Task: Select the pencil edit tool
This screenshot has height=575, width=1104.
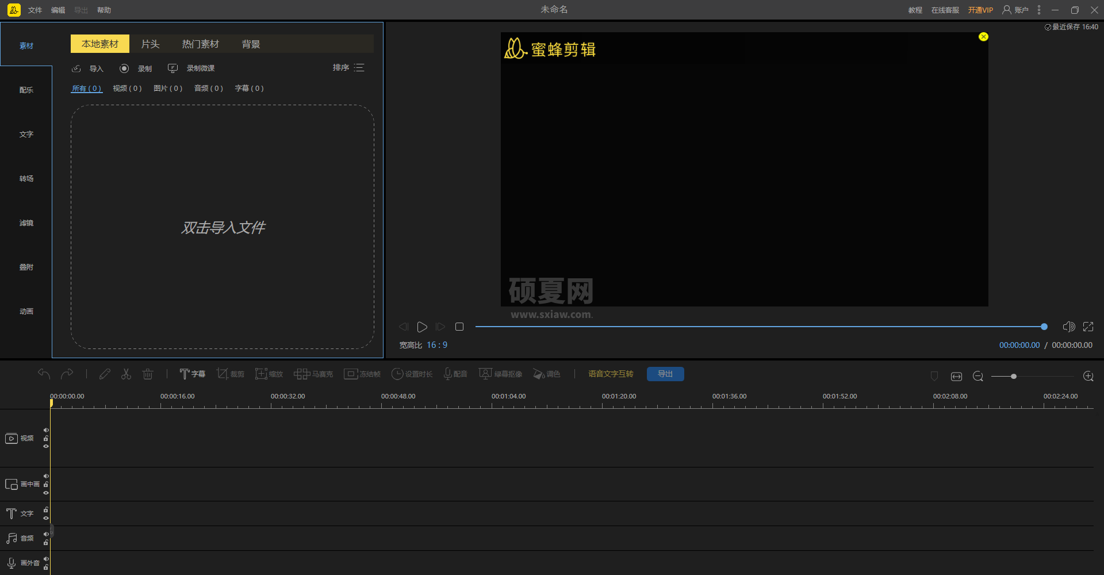Action: point(105,374)
